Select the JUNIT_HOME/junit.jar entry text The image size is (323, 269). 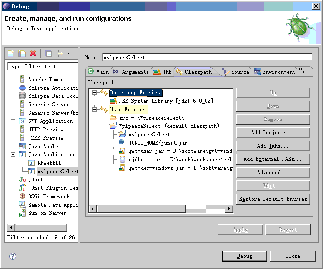tap(158, 143)
